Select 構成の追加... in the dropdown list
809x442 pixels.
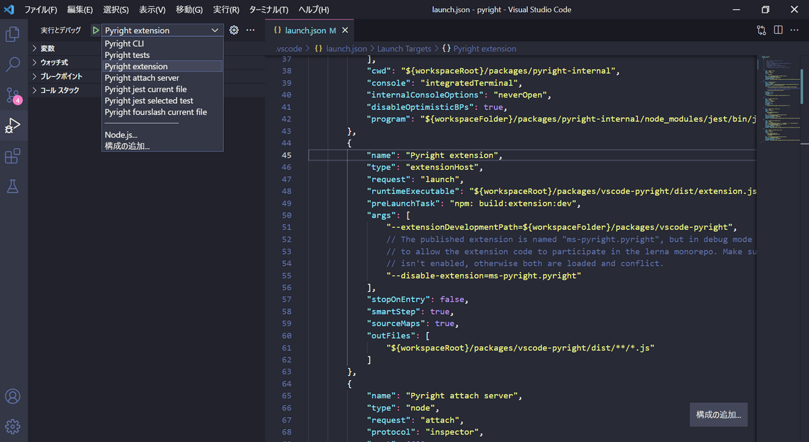tap(162, 146)
